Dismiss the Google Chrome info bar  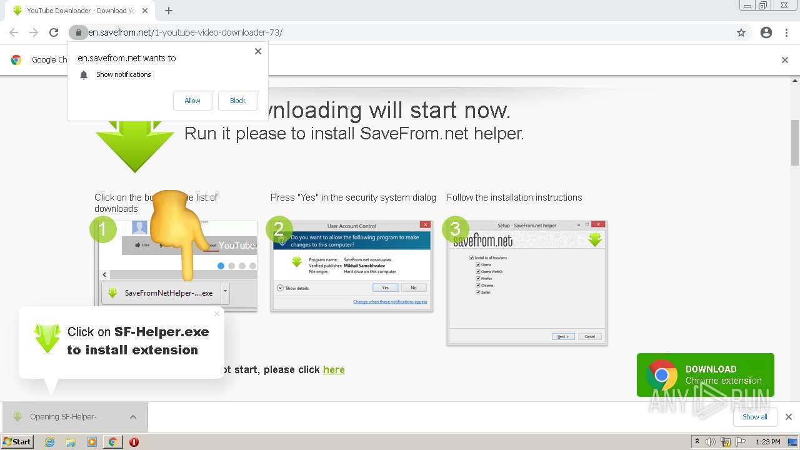pyautogui.click(x=785, y=60)
